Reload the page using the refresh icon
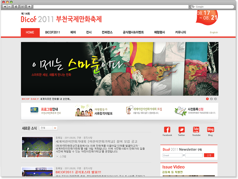 pos(16,7)
